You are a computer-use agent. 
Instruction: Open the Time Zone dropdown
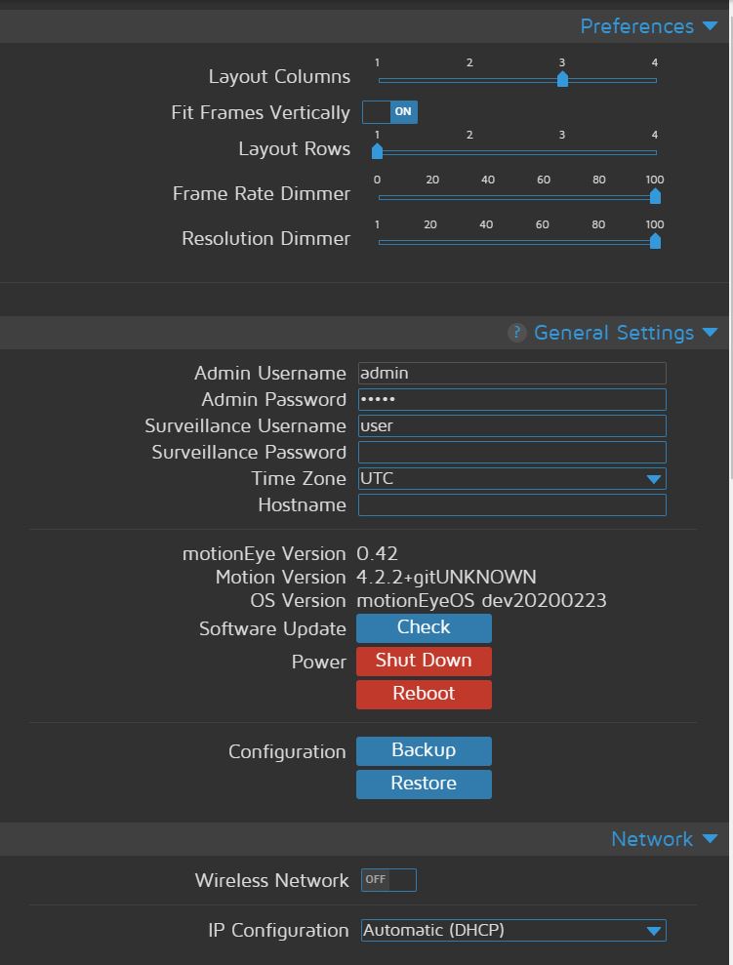[x=653, y=478]
